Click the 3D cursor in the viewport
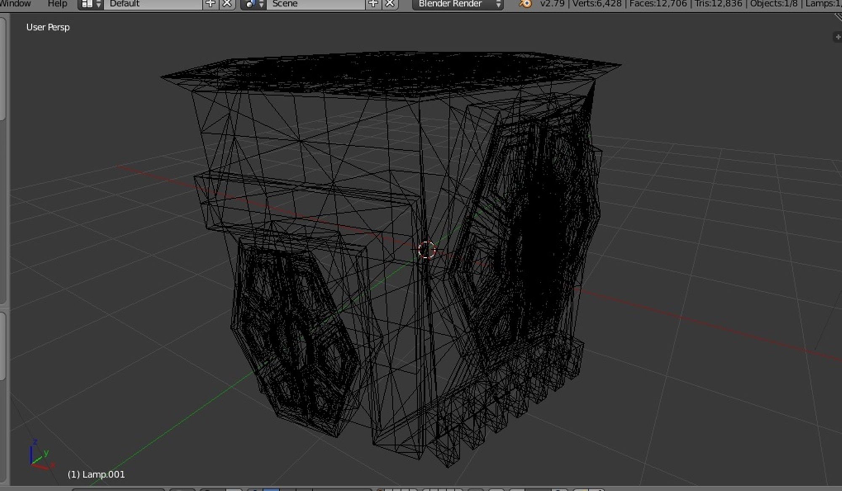 point(427,250)
